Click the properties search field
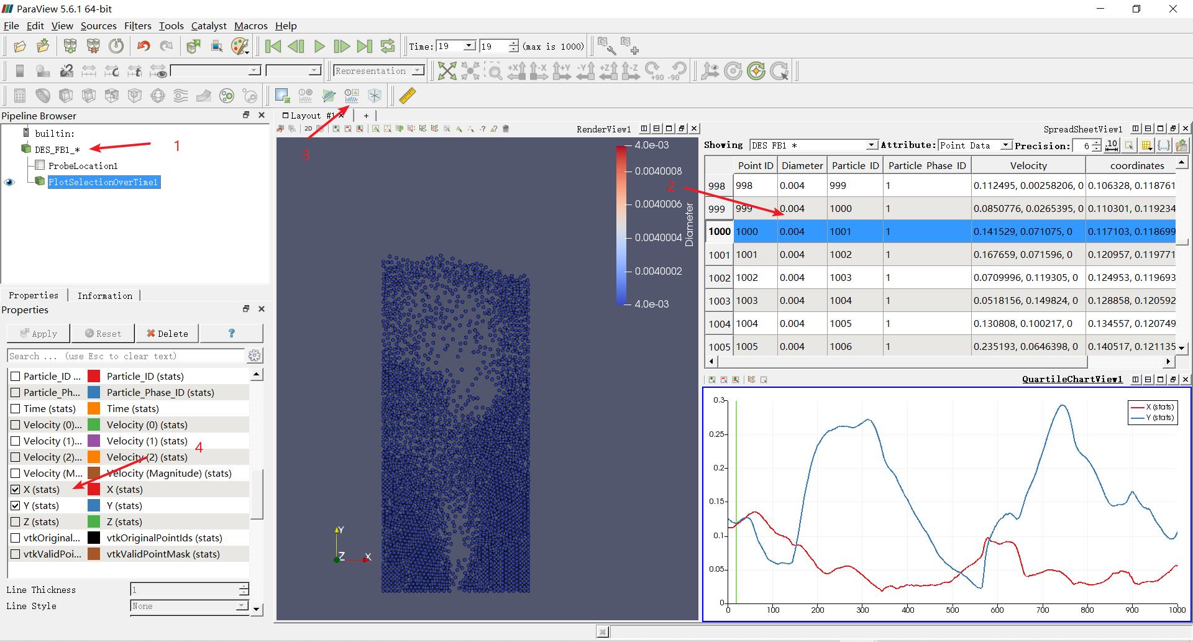Image resolution: width=1193 pixels, height=642 pixels. click(126, 356)
